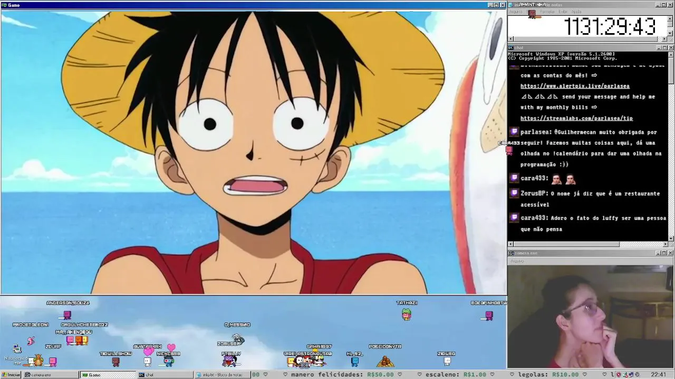Click the chat window console title icon
Viewport: 675px width, 379px height.
[x=511, y=48]
